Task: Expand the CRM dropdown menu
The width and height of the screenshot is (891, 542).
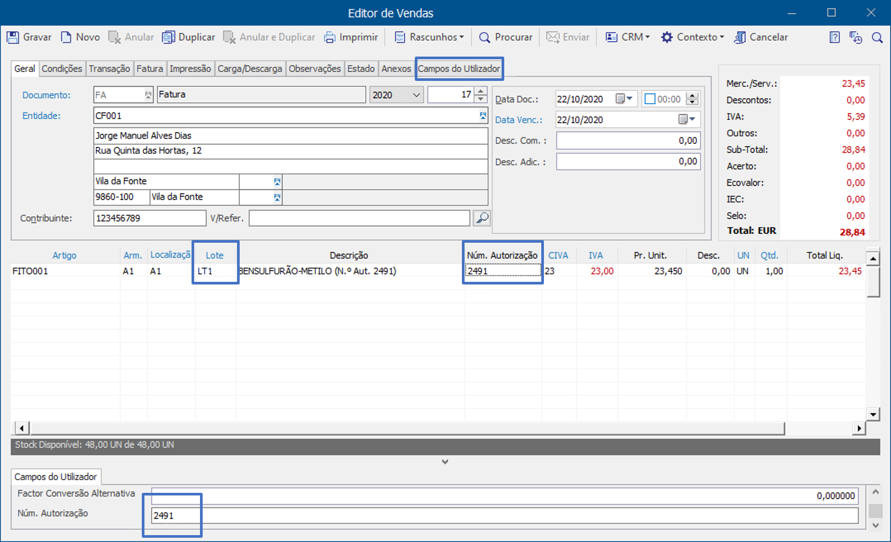Action: point(628,37)
